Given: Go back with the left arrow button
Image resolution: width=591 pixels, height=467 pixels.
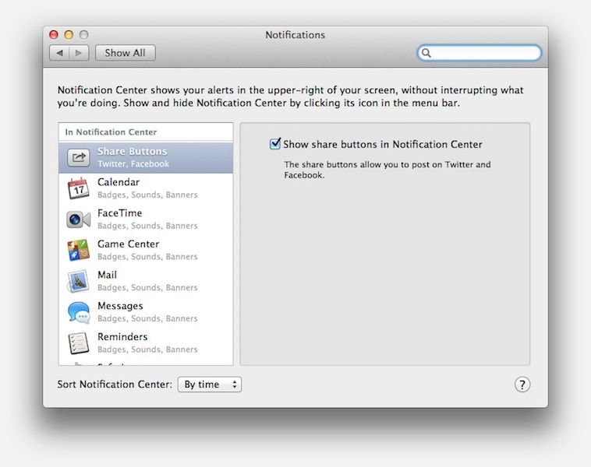Looking at the screenshot, I should (x=59, y=53).
